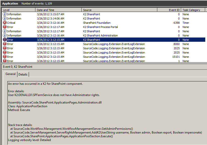
Task: Select the SharePoint Foundation source cell
Action: (x=97, y=23)
